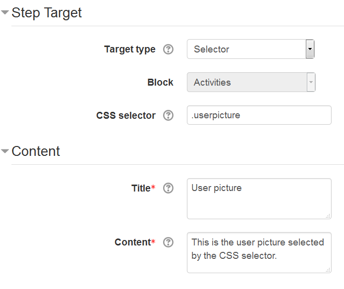Click the Target type dropdown arrow
This screenshot has width=344, height=289.
[x=310, y=49]
